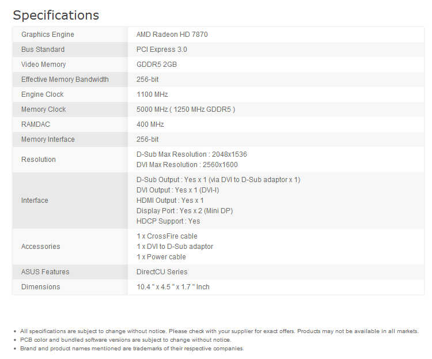
Task: Click the brand and product names trademark note
Action: (132, 349)
